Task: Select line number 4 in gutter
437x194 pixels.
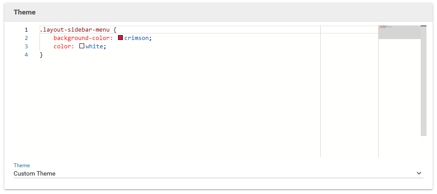Action: (26, 55)
